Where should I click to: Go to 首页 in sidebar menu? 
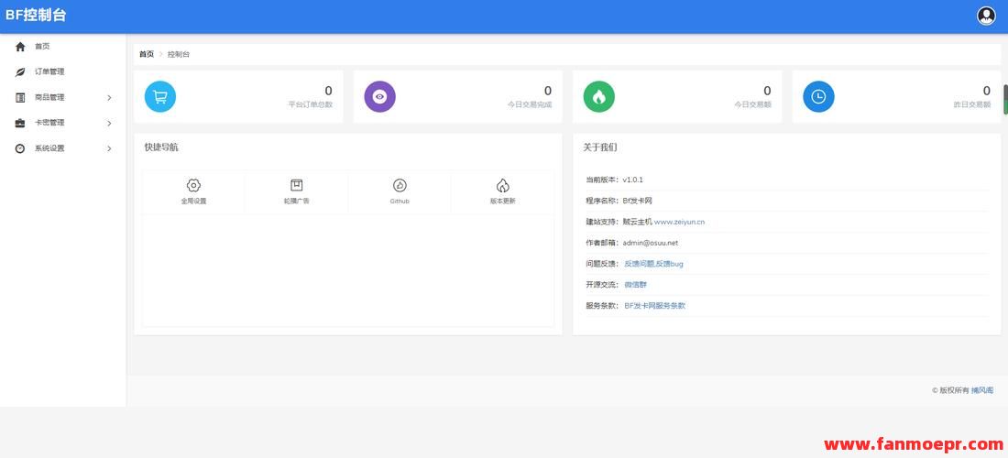[x=42, y=46]
